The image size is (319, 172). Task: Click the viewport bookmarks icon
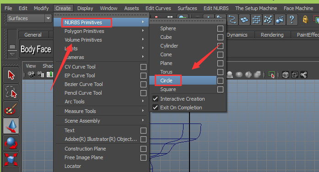(49, 75)
